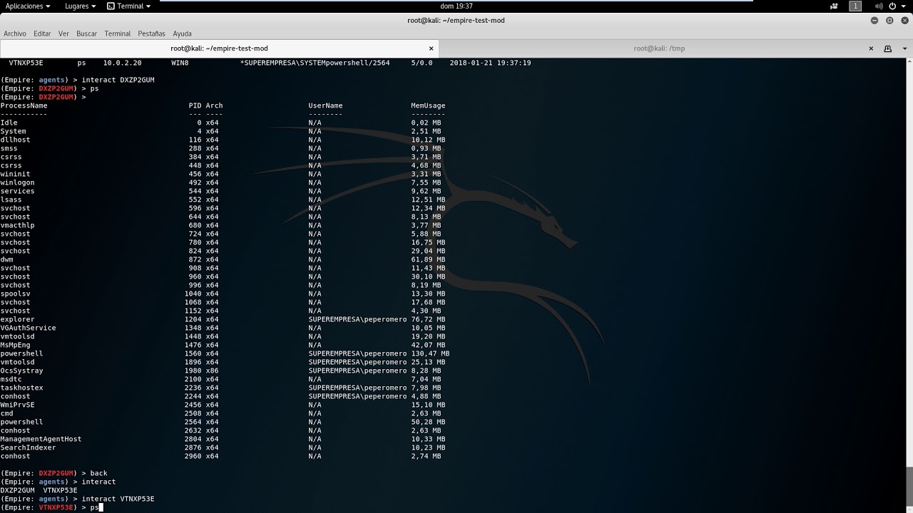The image size is (913, 513).
Task: Click the memory value 76,72 MB
Action: (x=428, y=319)
